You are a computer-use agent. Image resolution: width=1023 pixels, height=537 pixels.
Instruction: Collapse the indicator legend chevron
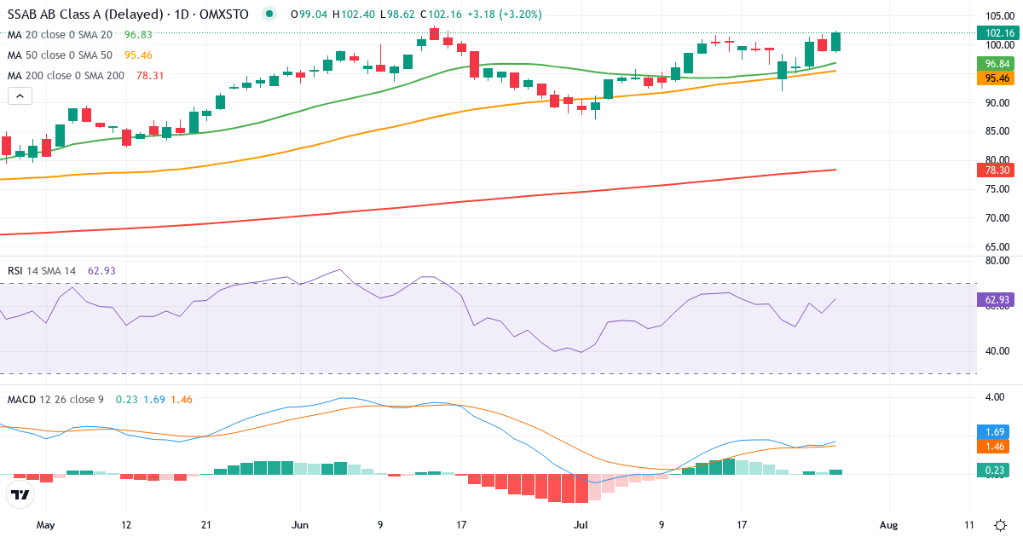20,96
